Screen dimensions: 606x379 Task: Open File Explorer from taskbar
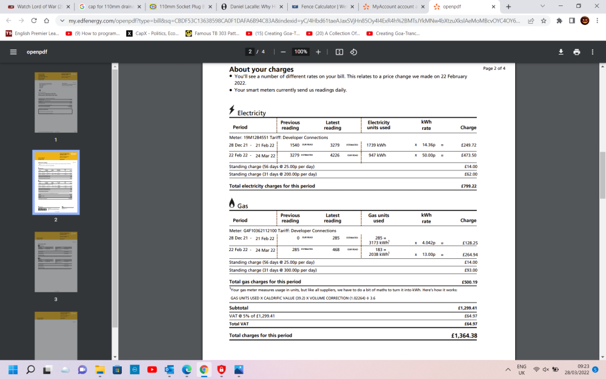pyautogui.click(x=100, y=370)
